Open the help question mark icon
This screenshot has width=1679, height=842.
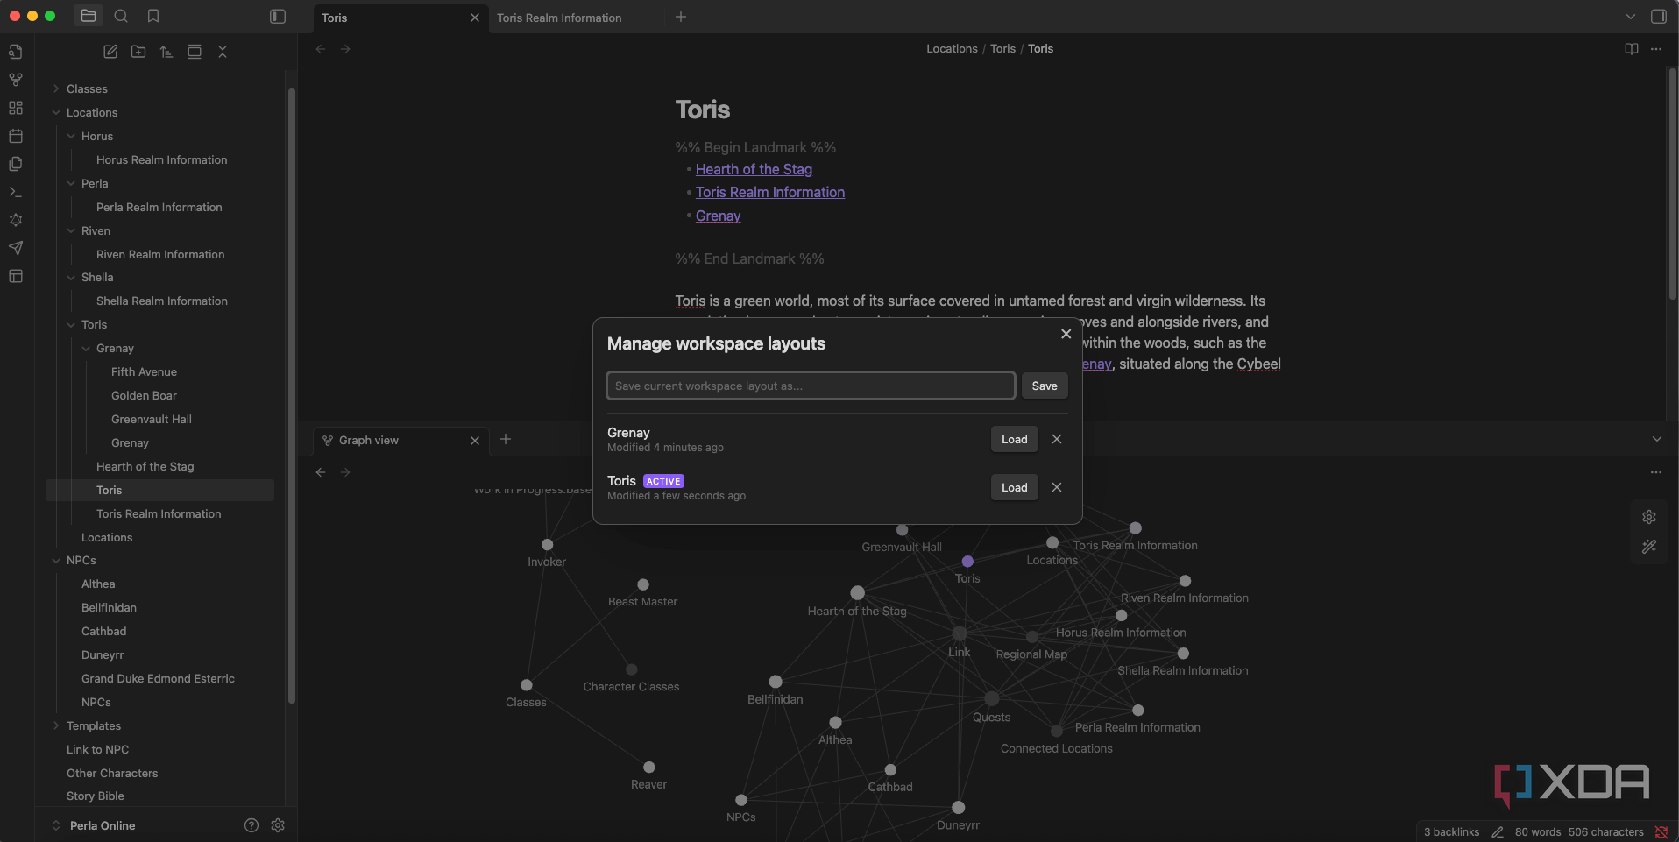251,825
